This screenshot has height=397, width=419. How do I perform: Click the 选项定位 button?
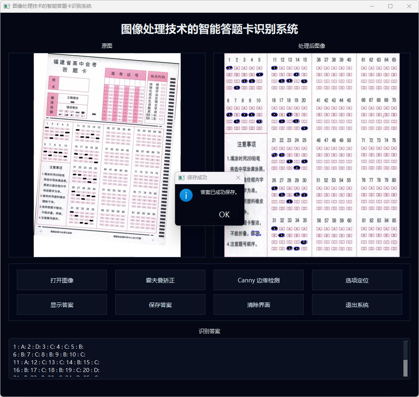click(x=357, y=280)
